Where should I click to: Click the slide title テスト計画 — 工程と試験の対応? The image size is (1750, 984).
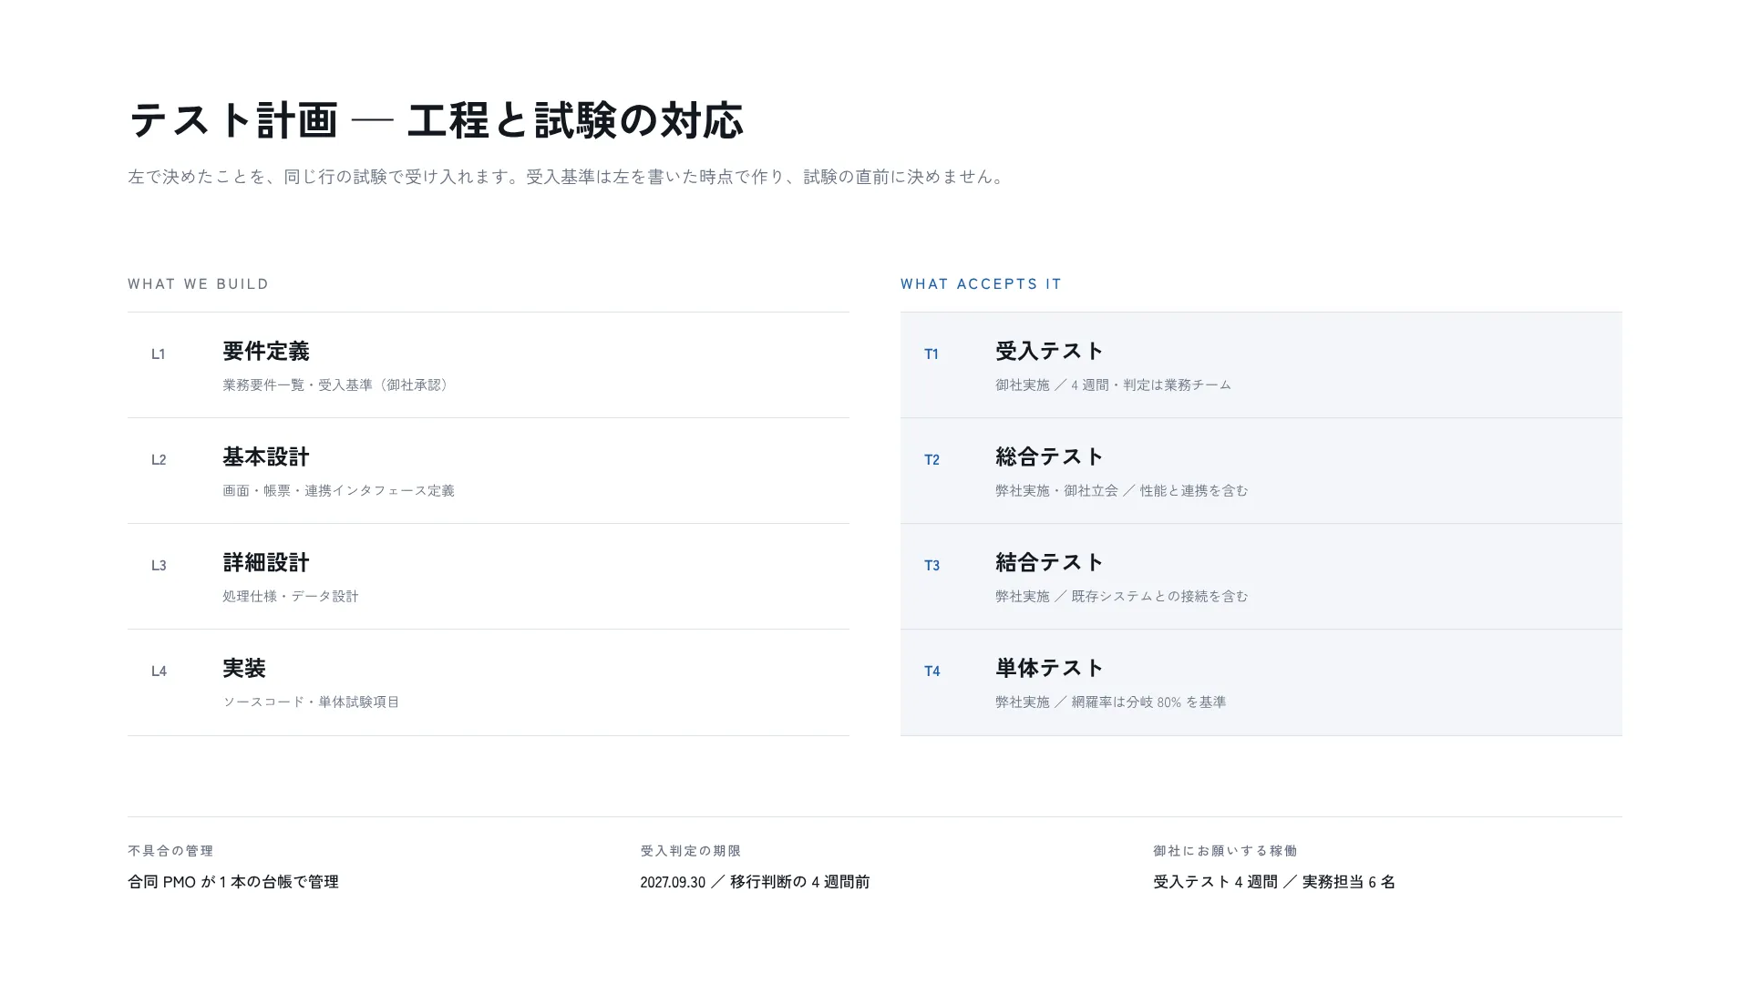(x=436, y=120)
